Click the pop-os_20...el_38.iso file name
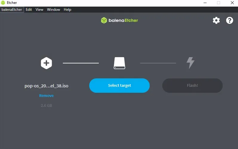 click(46, 86)
